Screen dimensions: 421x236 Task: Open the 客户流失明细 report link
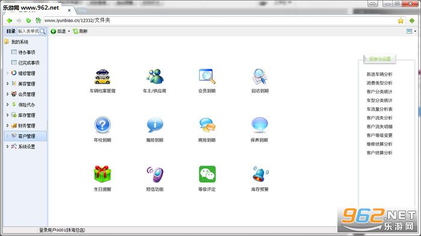(x=380, y=126)
